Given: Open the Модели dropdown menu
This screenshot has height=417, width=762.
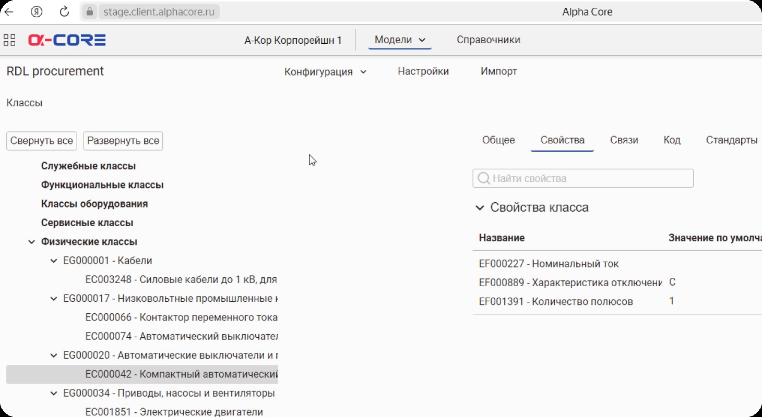Looking at the screenshot, I should [x=400, y=40].
